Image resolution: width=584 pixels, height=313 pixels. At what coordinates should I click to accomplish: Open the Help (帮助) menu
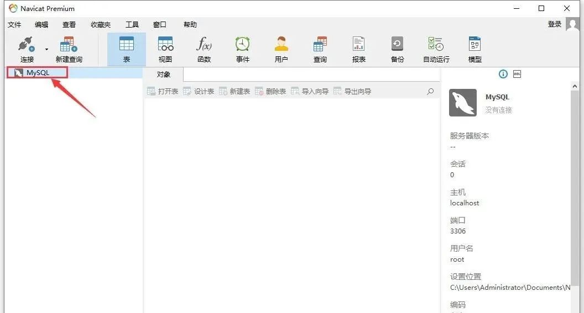190,24
